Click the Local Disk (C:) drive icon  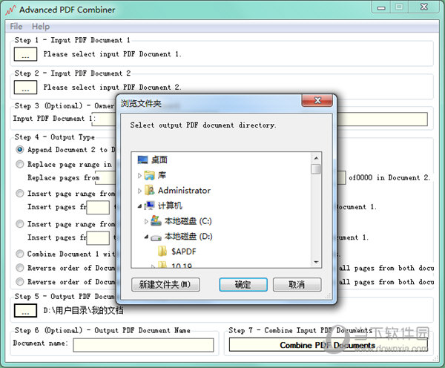click(156, 221)
